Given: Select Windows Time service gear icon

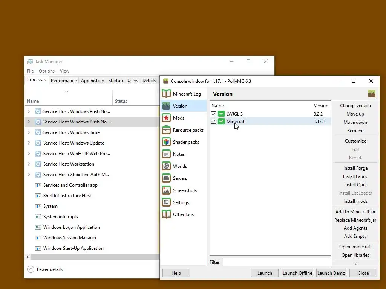Looking at the screenshot, I should [38, 132].
